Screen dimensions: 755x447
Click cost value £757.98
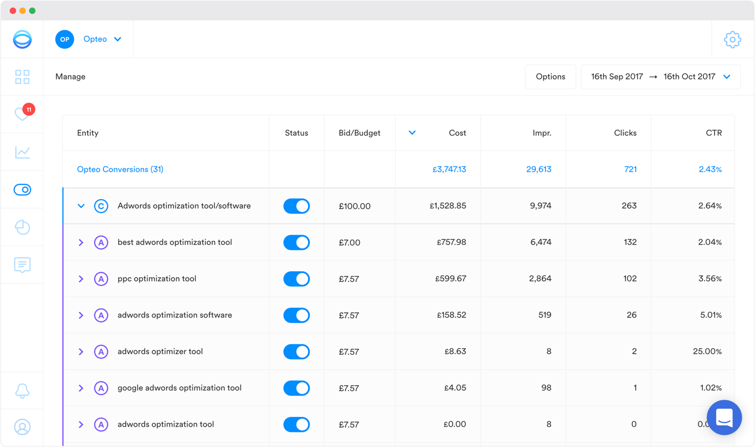[452, 242]
